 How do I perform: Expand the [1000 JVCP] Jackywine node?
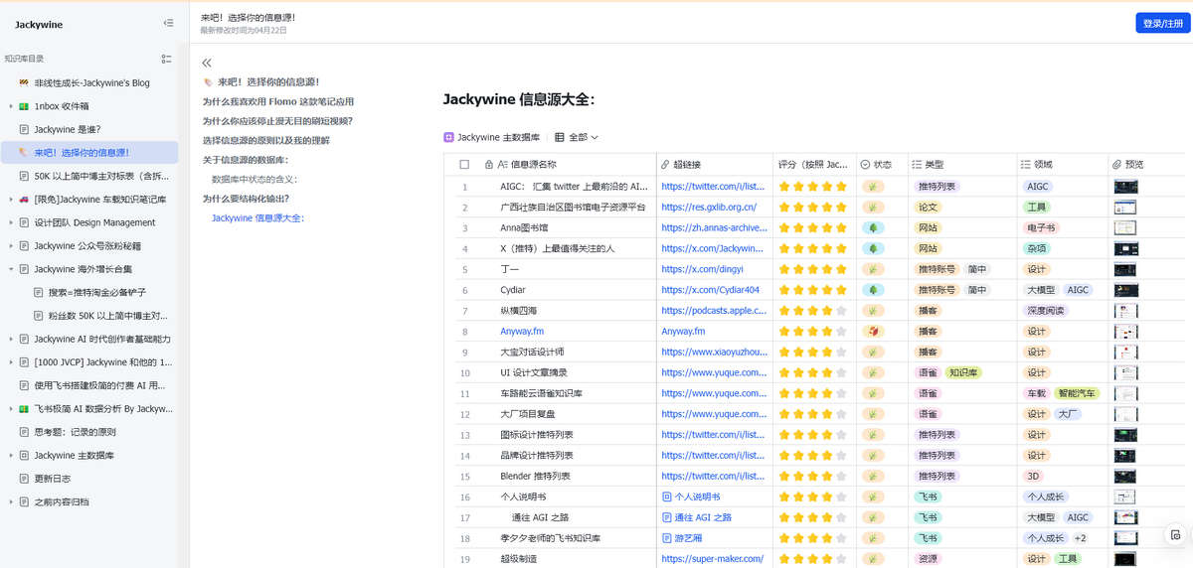click(x=11, y=362)
